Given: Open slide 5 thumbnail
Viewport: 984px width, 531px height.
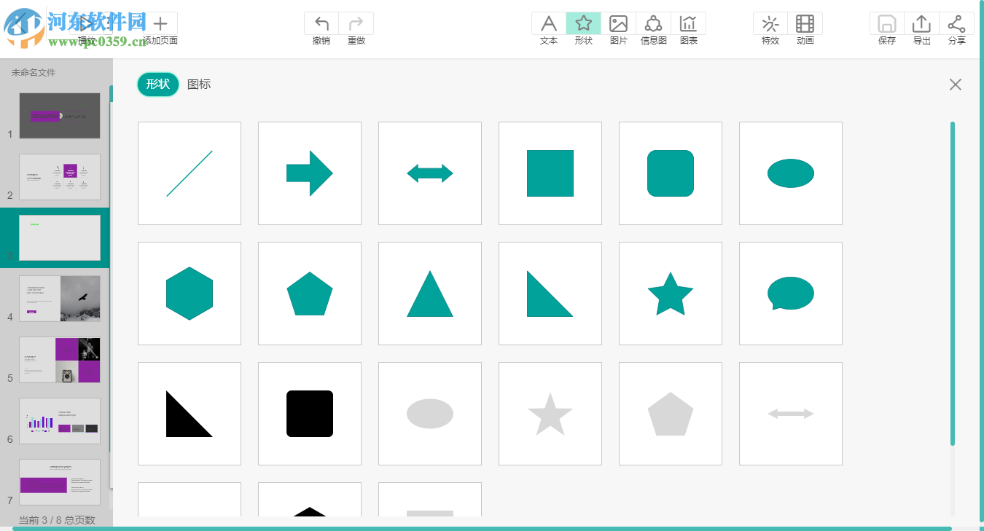Looking at the screenshot, I should tap(60, 360).
